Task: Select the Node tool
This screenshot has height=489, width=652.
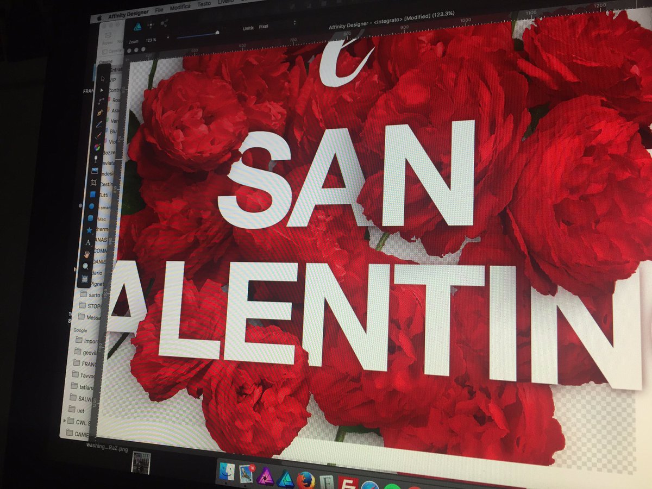Action: [102, 90]
